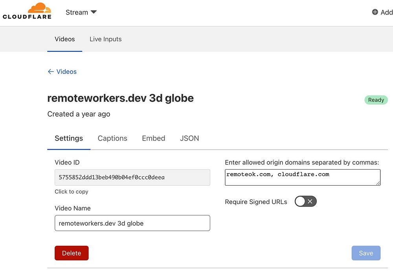Switch to the Videos tab
Viewport: 393px width, 276px height.
click(65, 39)
